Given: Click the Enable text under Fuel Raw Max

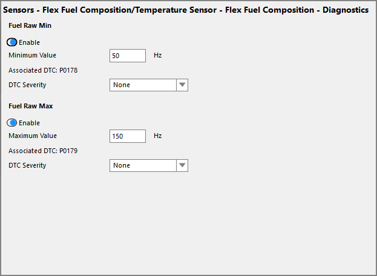Looking at the screenshot, I should (x=29, y=123).
